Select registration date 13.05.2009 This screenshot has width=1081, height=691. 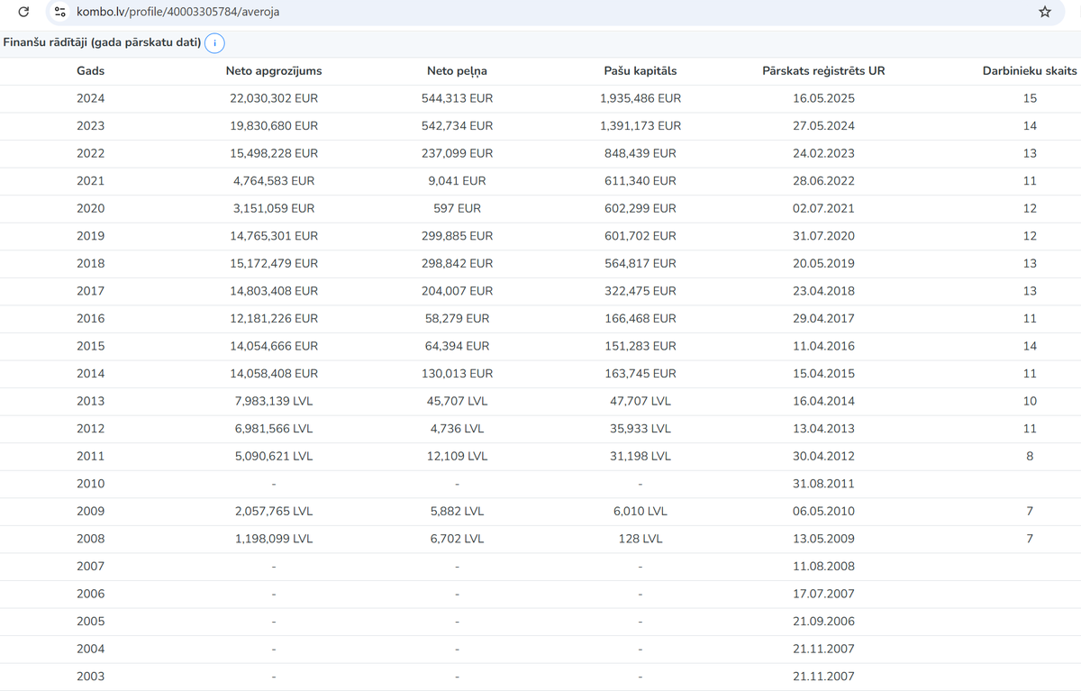pyautogui.click(x=823, y=539)
